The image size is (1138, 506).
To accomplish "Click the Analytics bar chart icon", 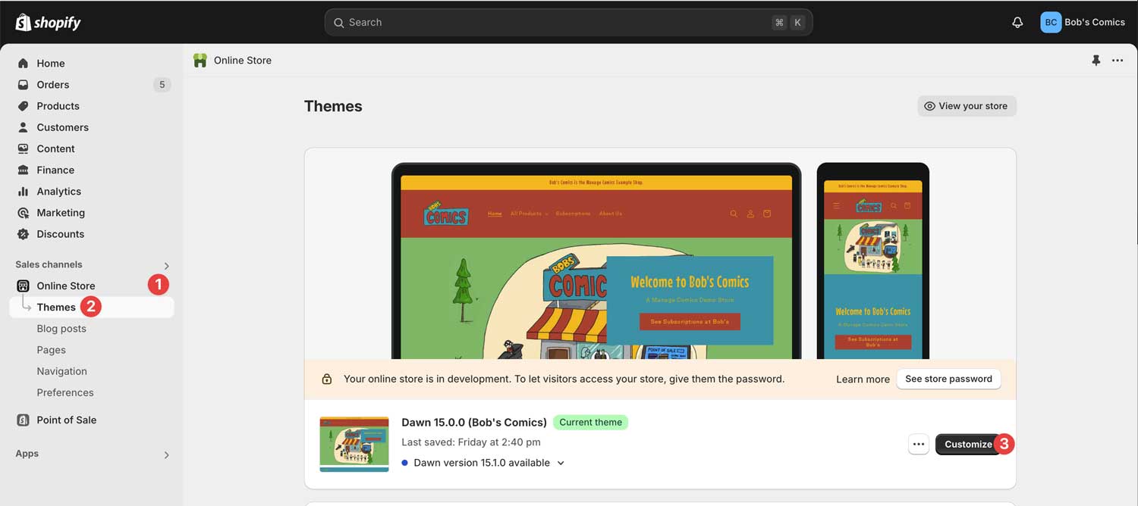I will point(23,192).
